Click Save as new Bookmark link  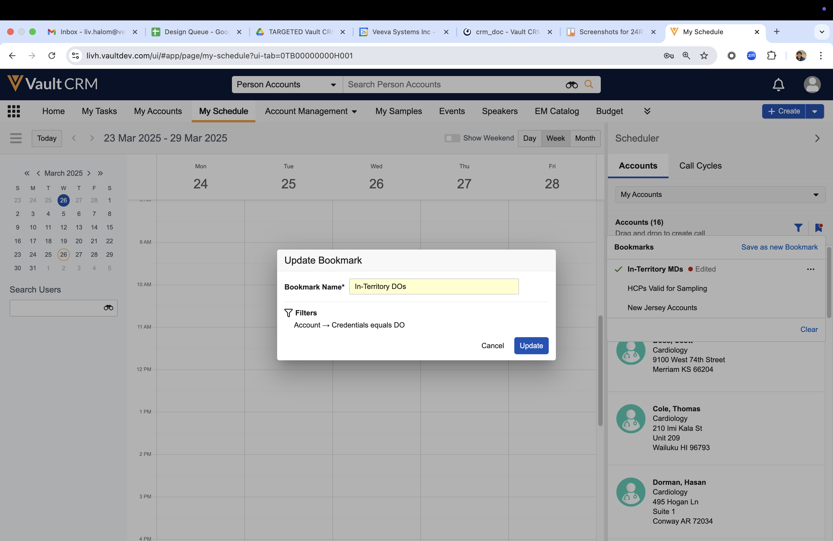point(779,247)
